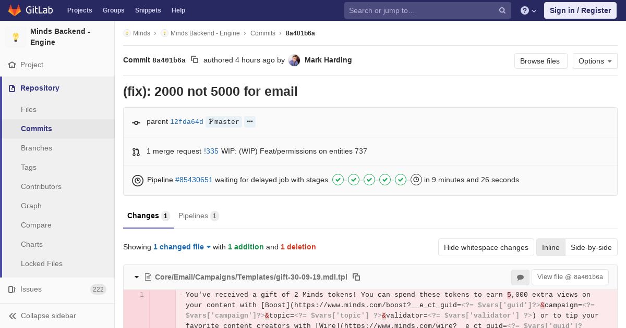Image resolution: width=626 pixels, height=328 pixels.
Task: Click Hide whitespace changes
Action: (486, 247)
